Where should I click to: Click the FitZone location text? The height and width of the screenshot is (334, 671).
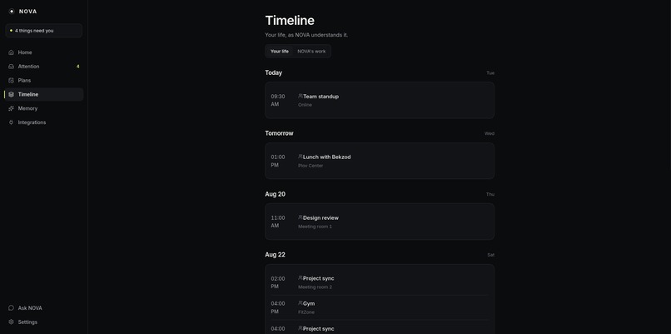pos(306,312)
